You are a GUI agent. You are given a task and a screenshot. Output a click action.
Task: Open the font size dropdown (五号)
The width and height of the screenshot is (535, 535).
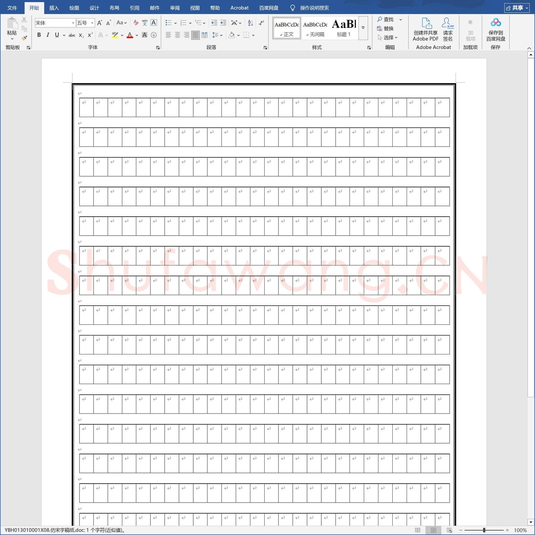(92, 23)
